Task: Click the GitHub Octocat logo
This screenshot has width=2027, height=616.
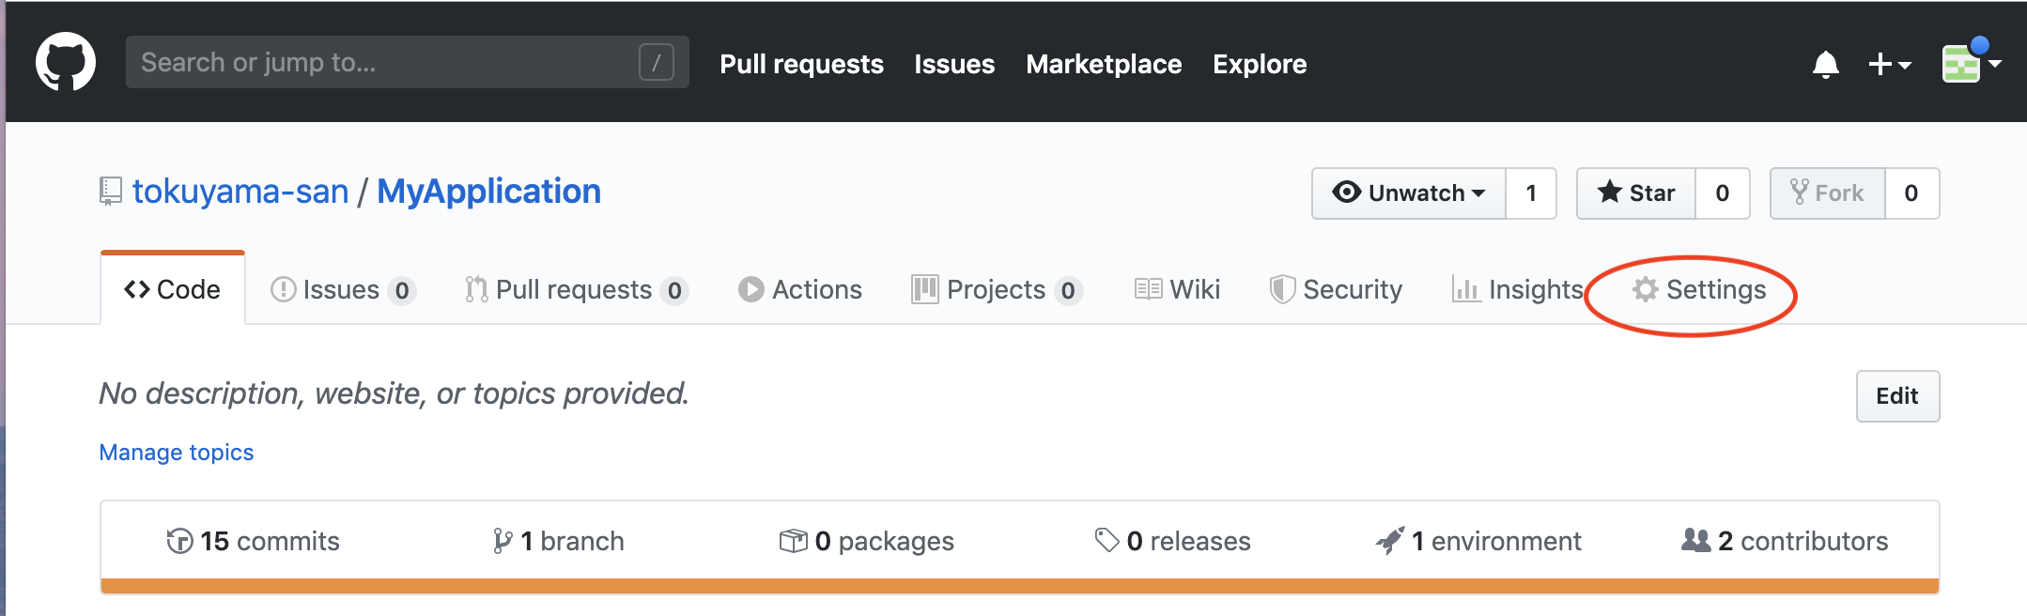Action: 66,62
